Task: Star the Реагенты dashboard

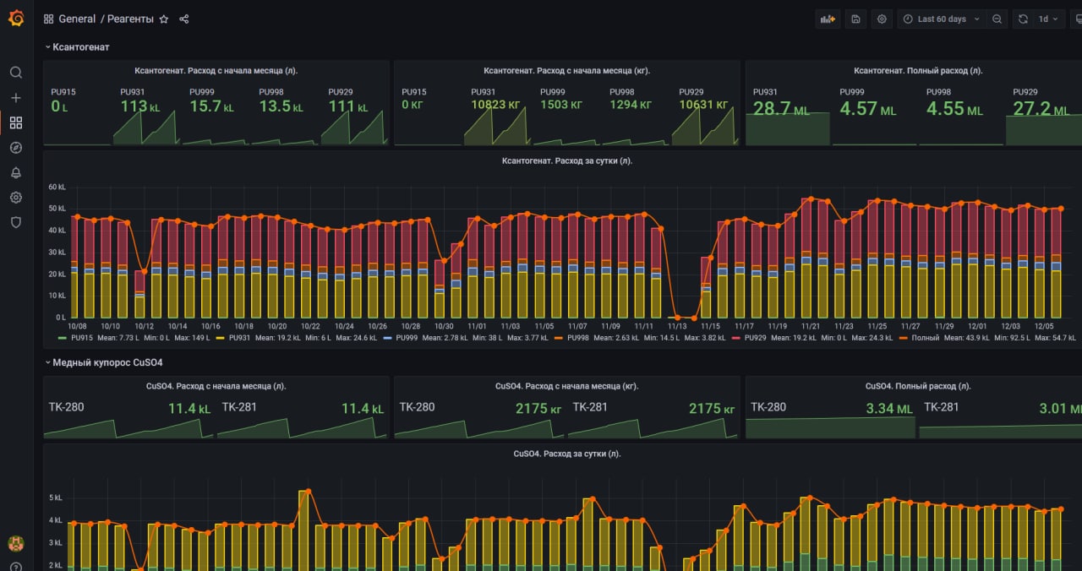Action: click(x=164, y=19)
